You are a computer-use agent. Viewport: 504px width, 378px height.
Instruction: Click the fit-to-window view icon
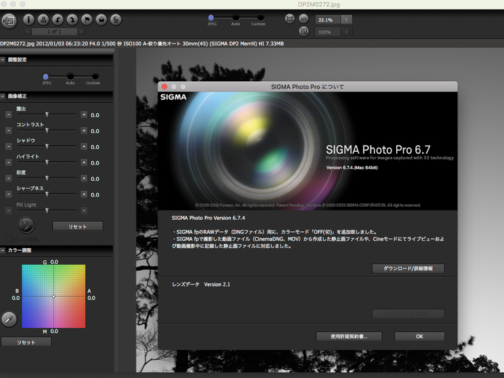point(290,19)
